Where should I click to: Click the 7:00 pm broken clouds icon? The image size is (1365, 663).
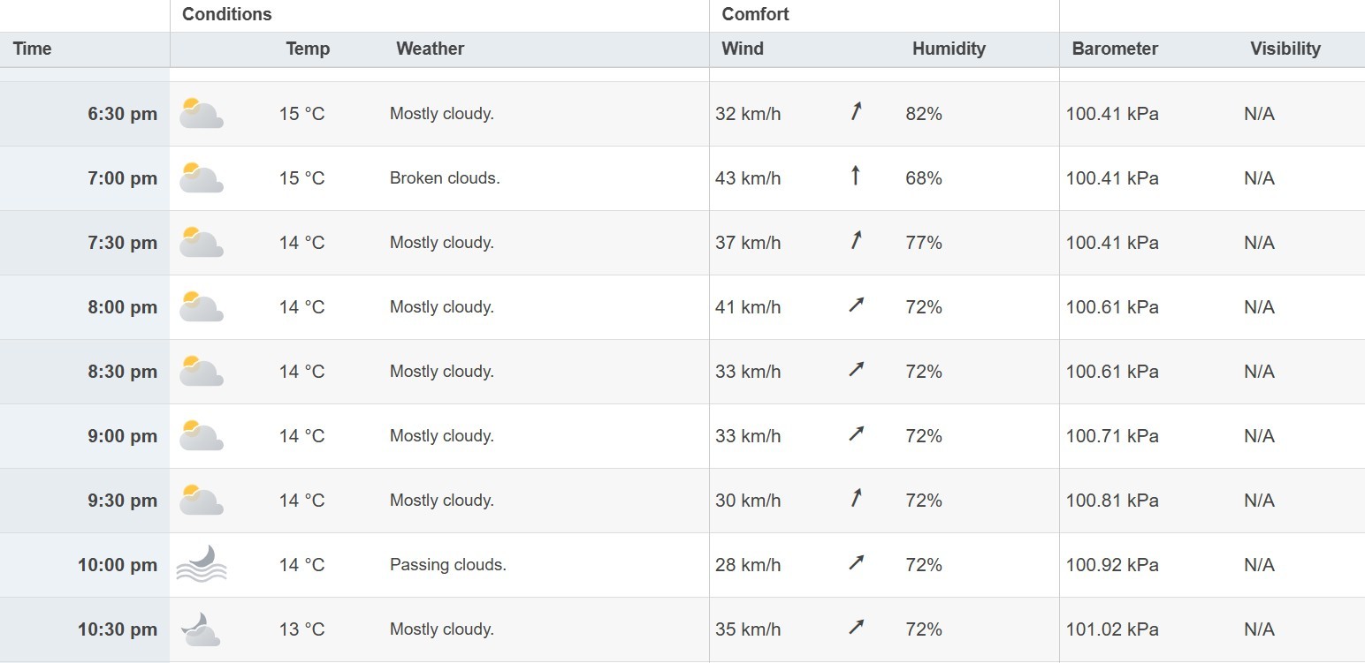(x=201, y=178)
